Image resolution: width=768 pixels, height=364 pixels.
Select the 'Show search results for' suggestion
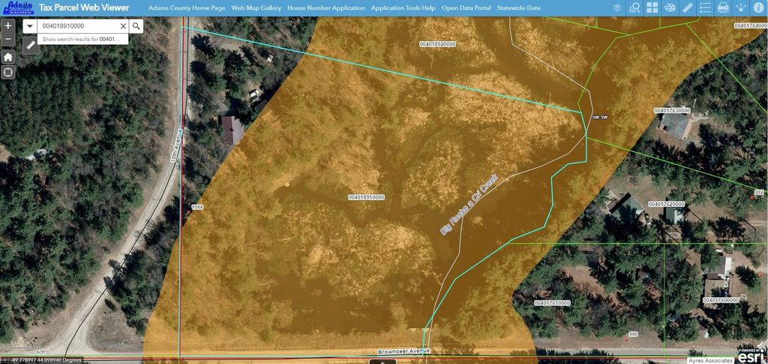coord(80,39)
